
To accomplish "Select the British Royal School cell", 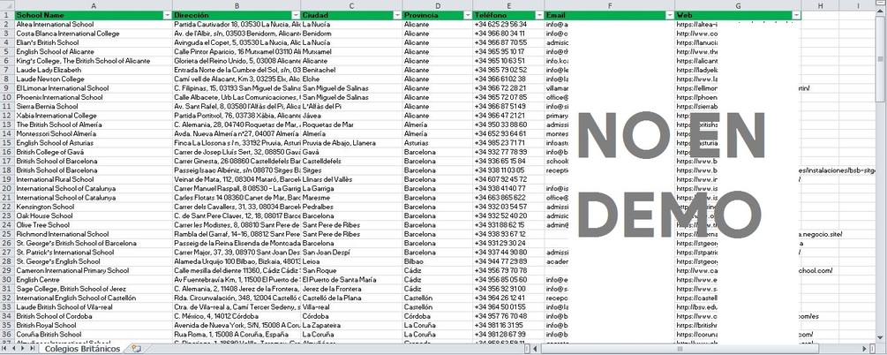I will click(94, 326).
